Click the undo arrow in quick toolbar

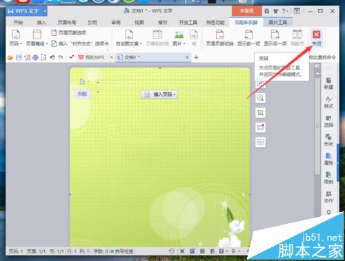click(x=52, y=57)
